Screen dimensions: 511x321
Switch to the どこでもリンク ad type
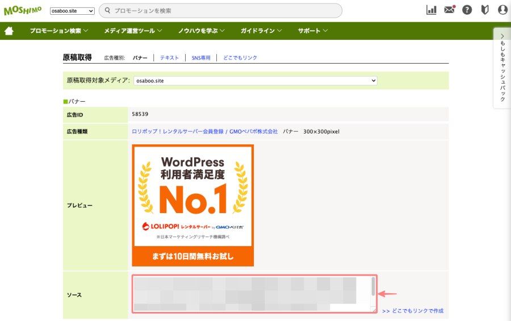click(x=240, y=58)
